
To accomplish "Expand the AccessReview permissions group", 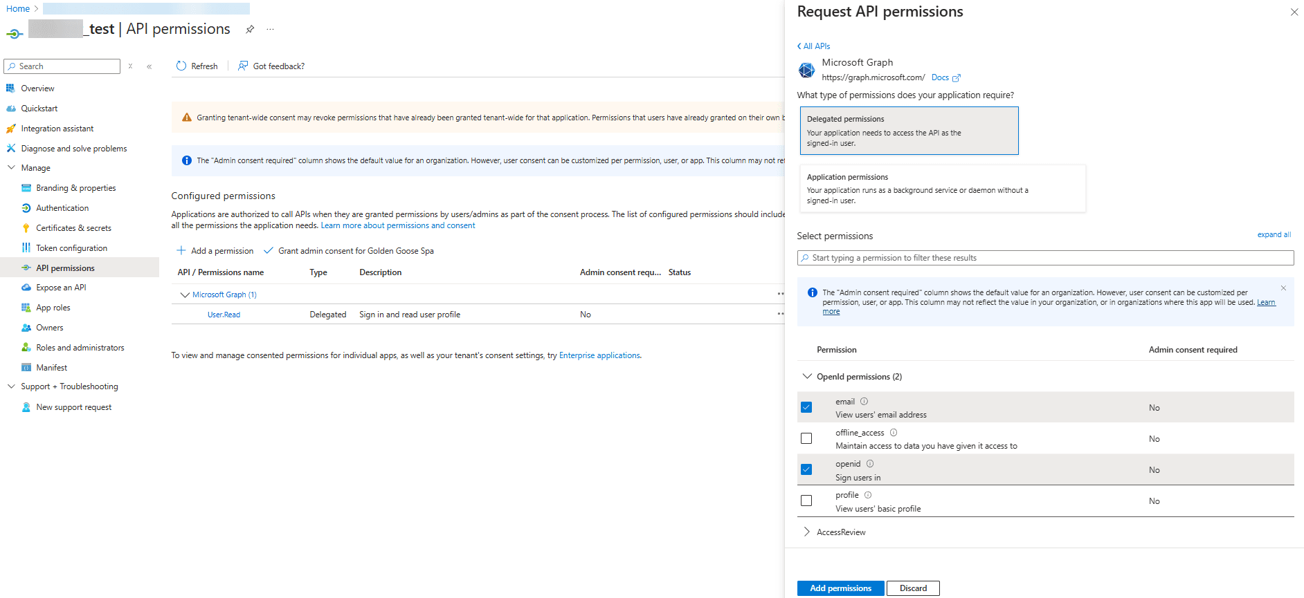I will pos(807,532).
